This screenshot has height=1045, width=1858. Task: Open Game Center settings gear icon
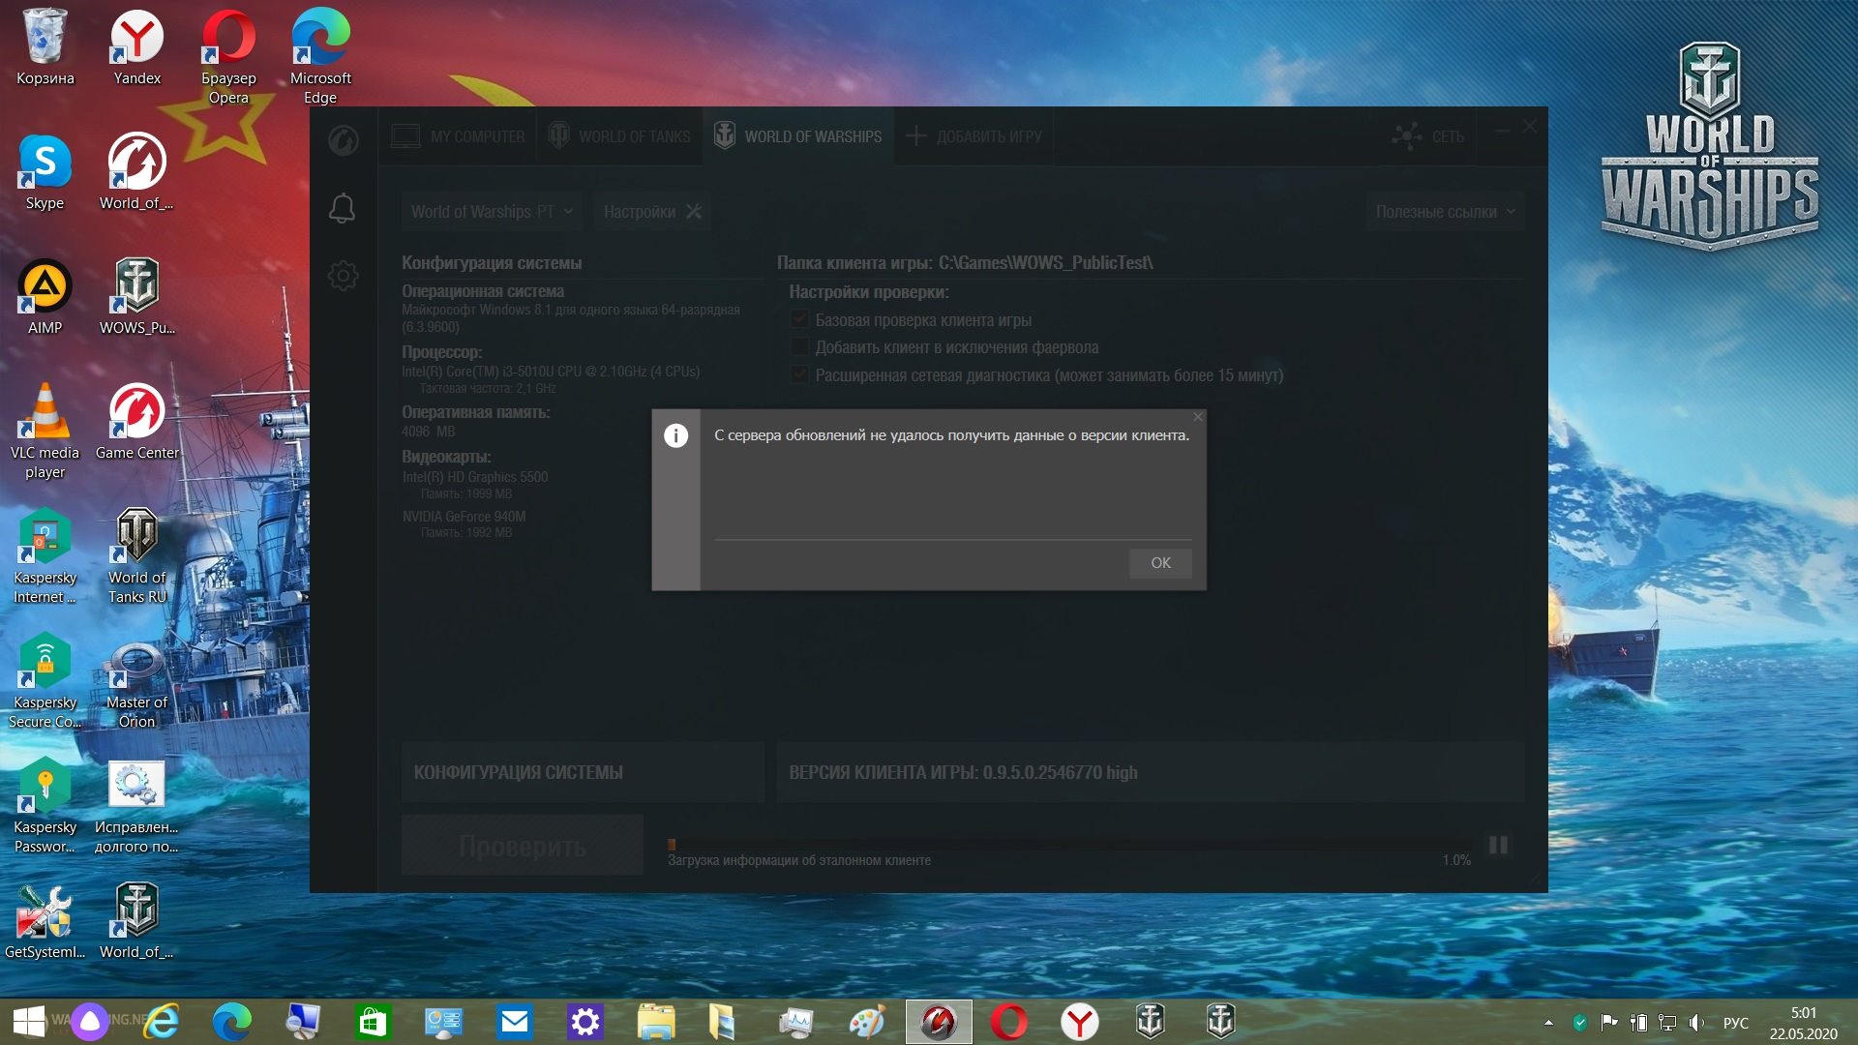pyautogui.click(x=344, y=276)
